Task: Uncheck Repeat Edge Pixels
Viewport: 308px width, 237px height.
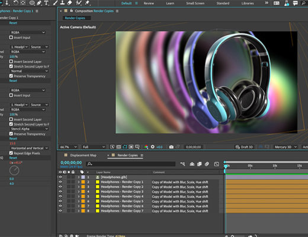Action: coord(11,153)
